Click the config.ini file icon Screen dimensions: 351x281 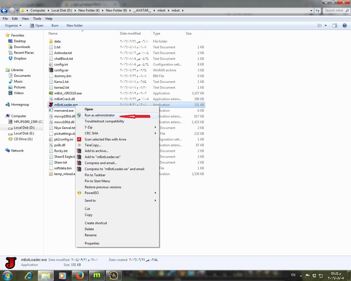tap(51, 64)
